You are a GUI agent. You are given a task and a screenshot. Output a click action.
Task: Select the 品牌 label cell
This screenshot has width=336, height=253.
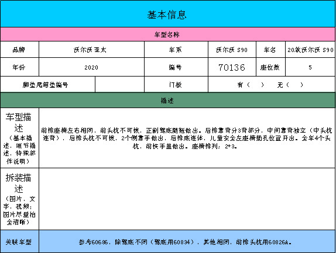(19, 50)
